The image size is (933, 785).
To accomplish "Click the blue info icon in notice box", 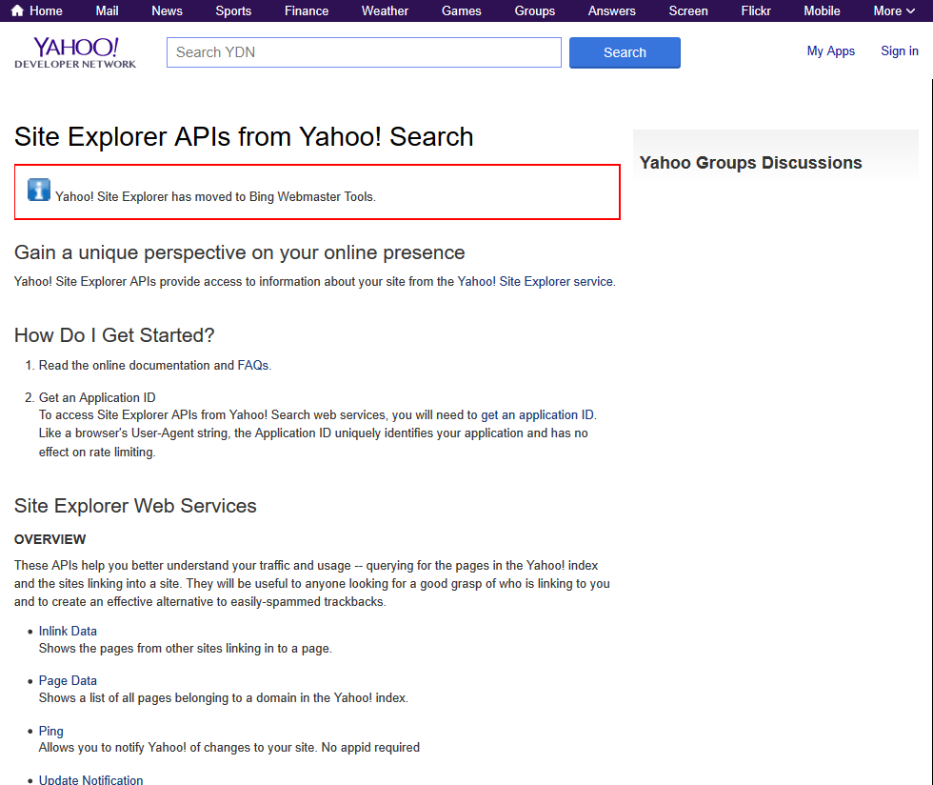I will click(39, 190).
